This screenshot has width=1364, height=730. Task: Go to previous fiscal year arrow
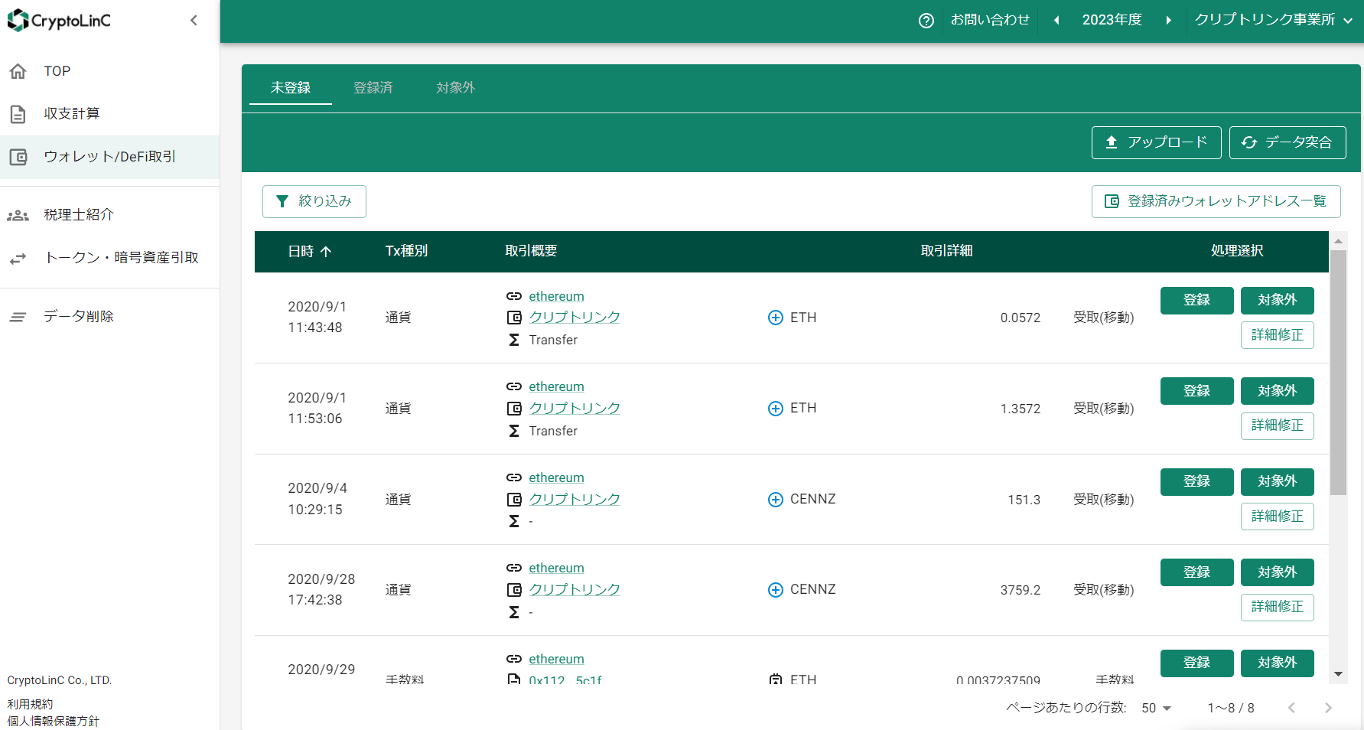click(1056, 21)
